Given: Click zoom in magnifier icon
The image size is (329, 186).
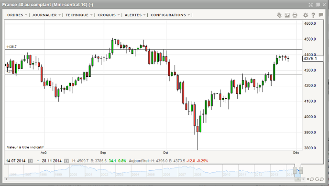Looking at the screenshot, I should 322,179.
